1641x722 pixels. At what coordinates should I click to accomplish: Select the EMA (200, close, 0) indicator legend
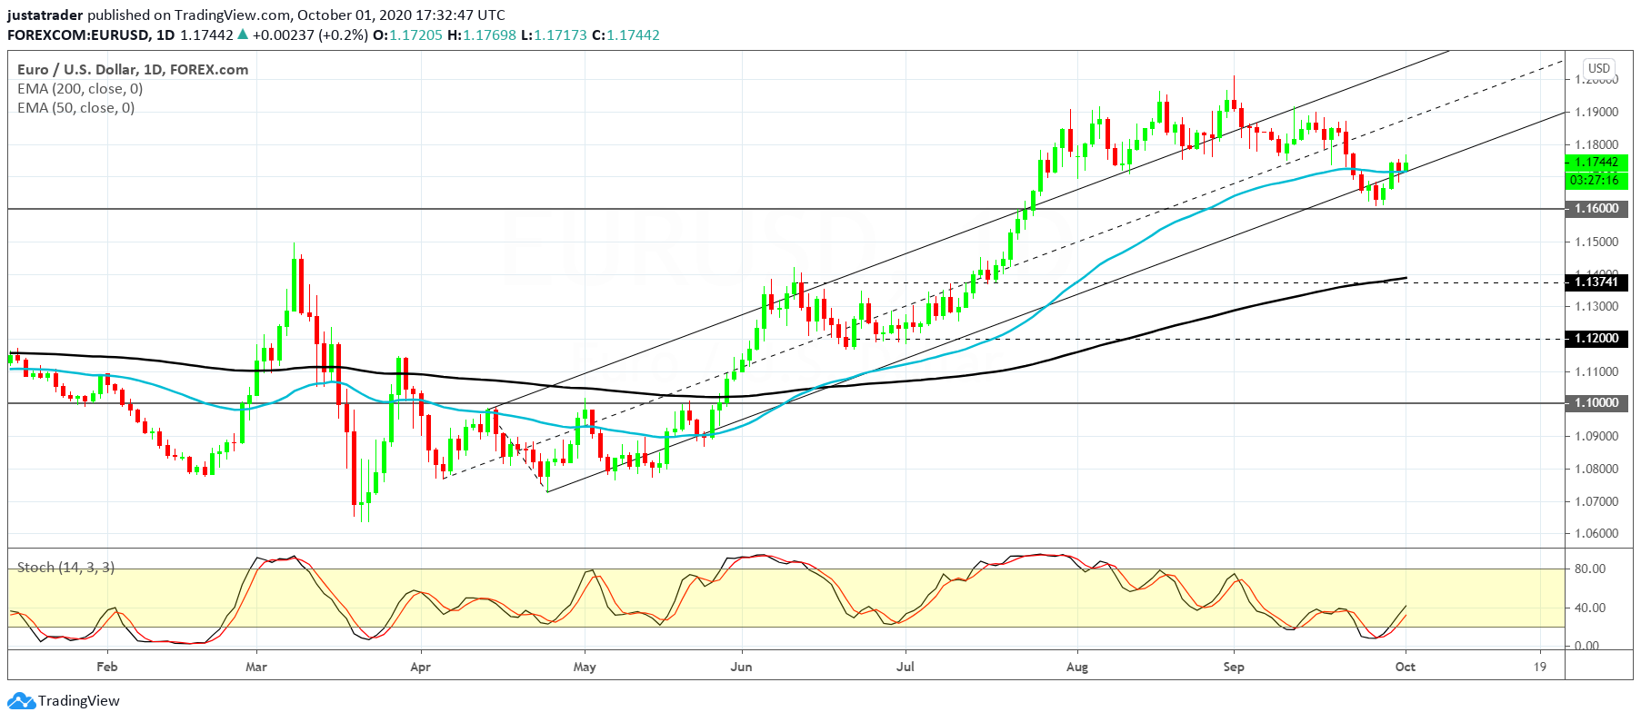(80, 88)
